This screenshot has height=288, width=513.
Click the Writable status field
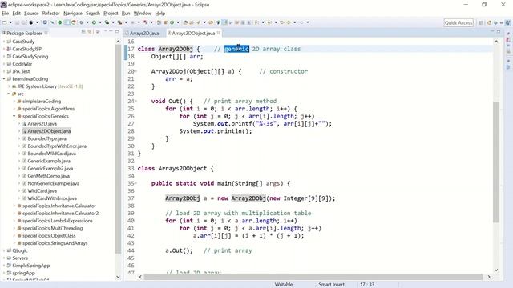[284, 285]
